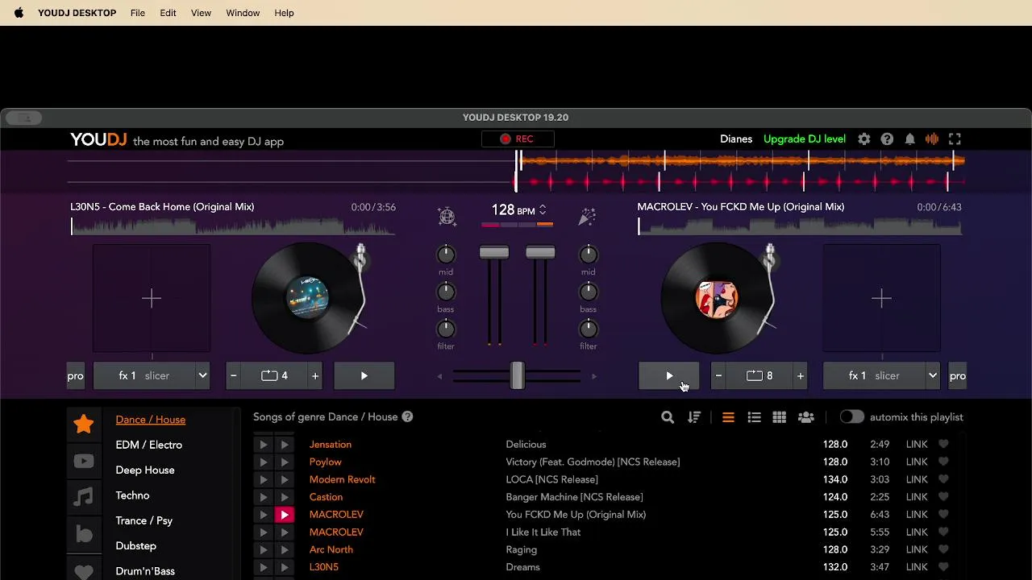Toggle right deck loop 8 button
The image size is (1032, 580).
pos(759,376)
